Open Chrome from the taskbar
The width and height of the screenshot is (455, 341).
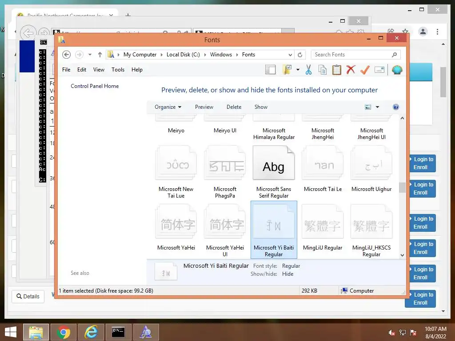coord(63,332)
